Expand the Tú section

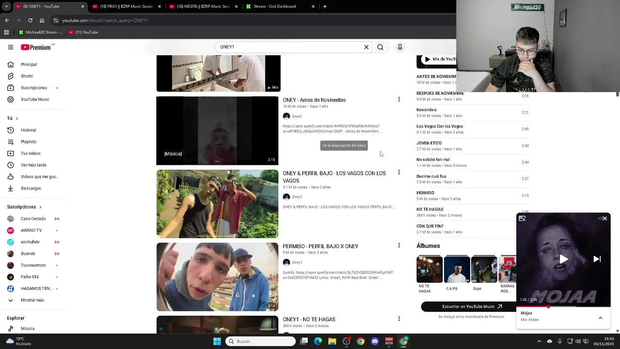pos(13,118)
